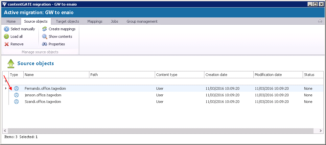Click the contentGATE app icon in title bar
The height and width of the screenshot is (145, 326).
click(4, 4)
